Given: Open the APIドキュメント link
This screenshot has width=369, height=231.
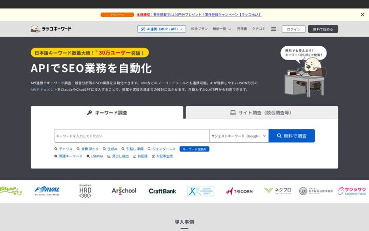Looking at the screenshot, I should click(44, 89).
